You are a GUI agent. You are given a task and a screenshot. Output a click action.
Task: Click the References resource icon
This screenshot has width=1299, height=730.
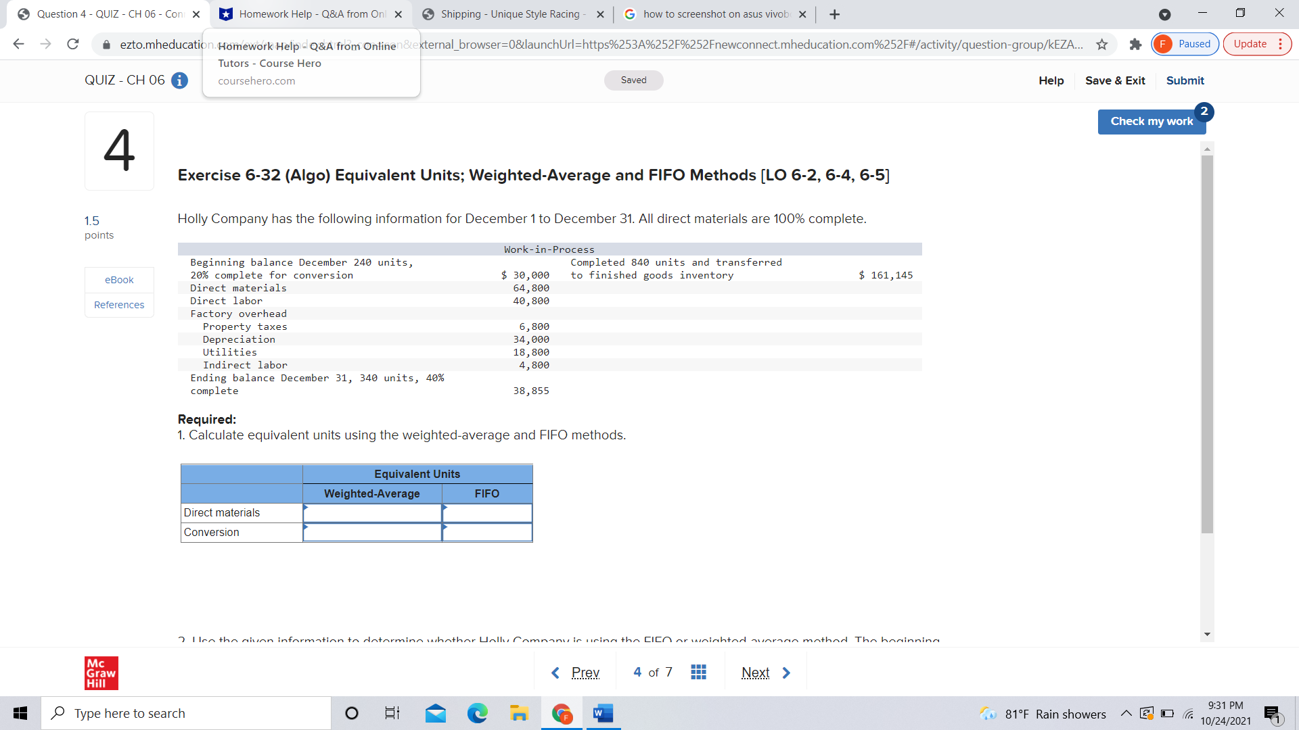[118, 304]
